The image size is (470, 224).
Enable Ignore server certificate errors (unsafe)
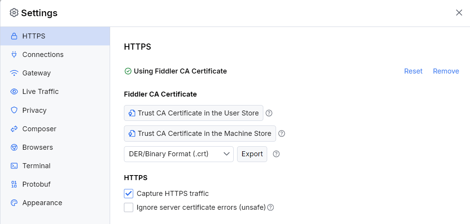[x=128, y=207]
